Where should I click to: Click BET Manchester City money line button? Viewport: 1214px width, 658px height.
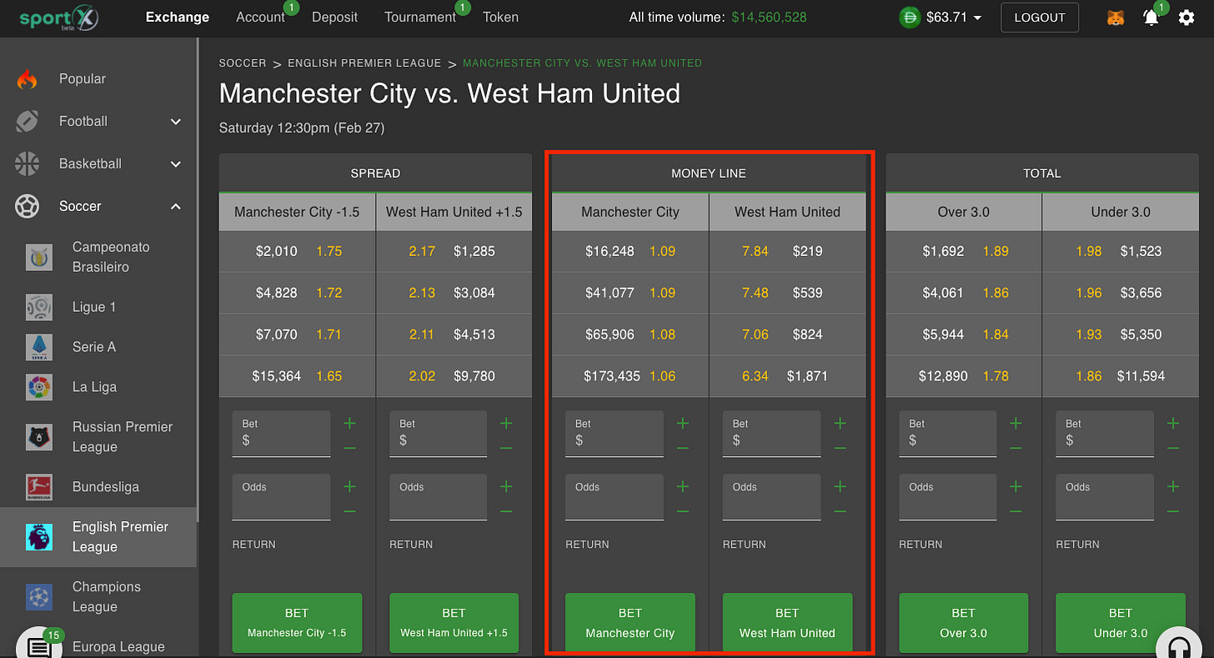tap(630, 622)
